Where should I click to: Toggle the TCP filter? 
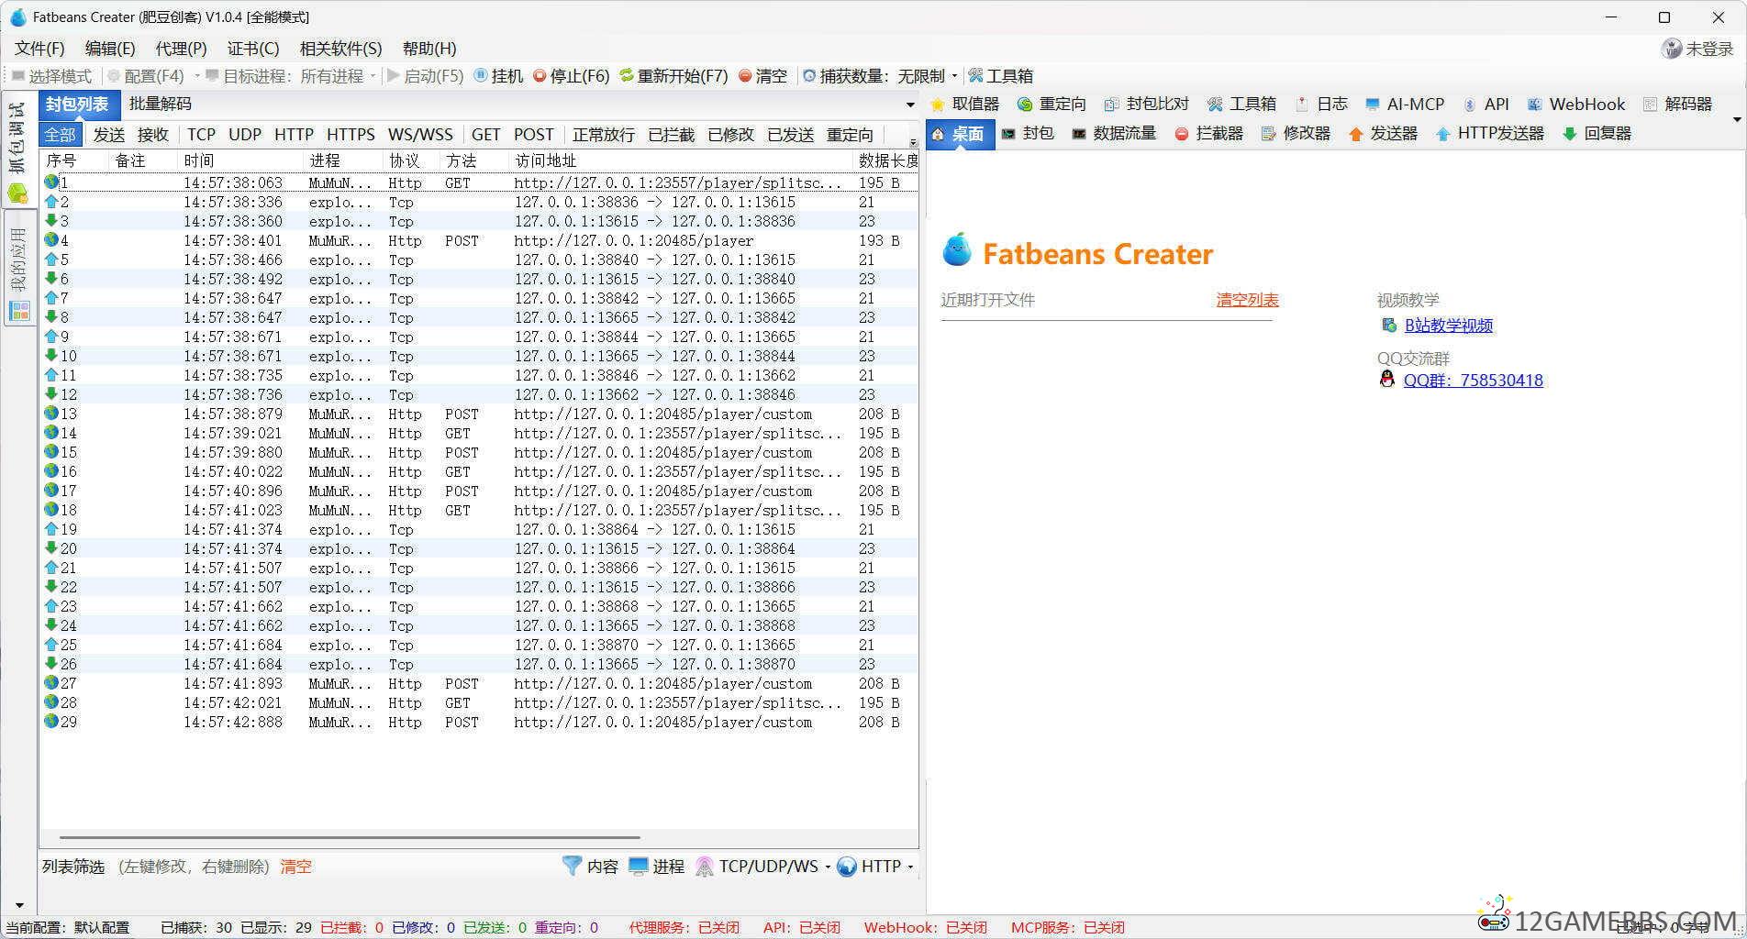tap(201, 135)
